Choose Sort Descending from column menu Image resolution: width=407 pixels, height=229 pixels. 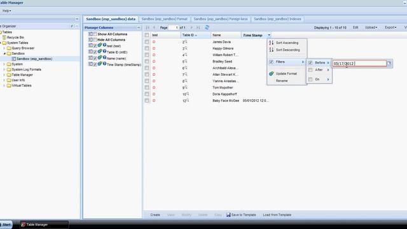pyautogui.click(x=287, y=50)
